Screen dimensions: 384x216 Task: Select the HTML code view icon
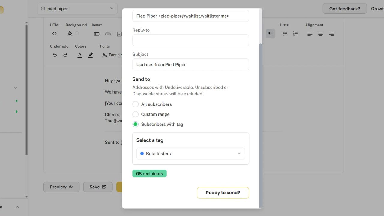point(54,33)
